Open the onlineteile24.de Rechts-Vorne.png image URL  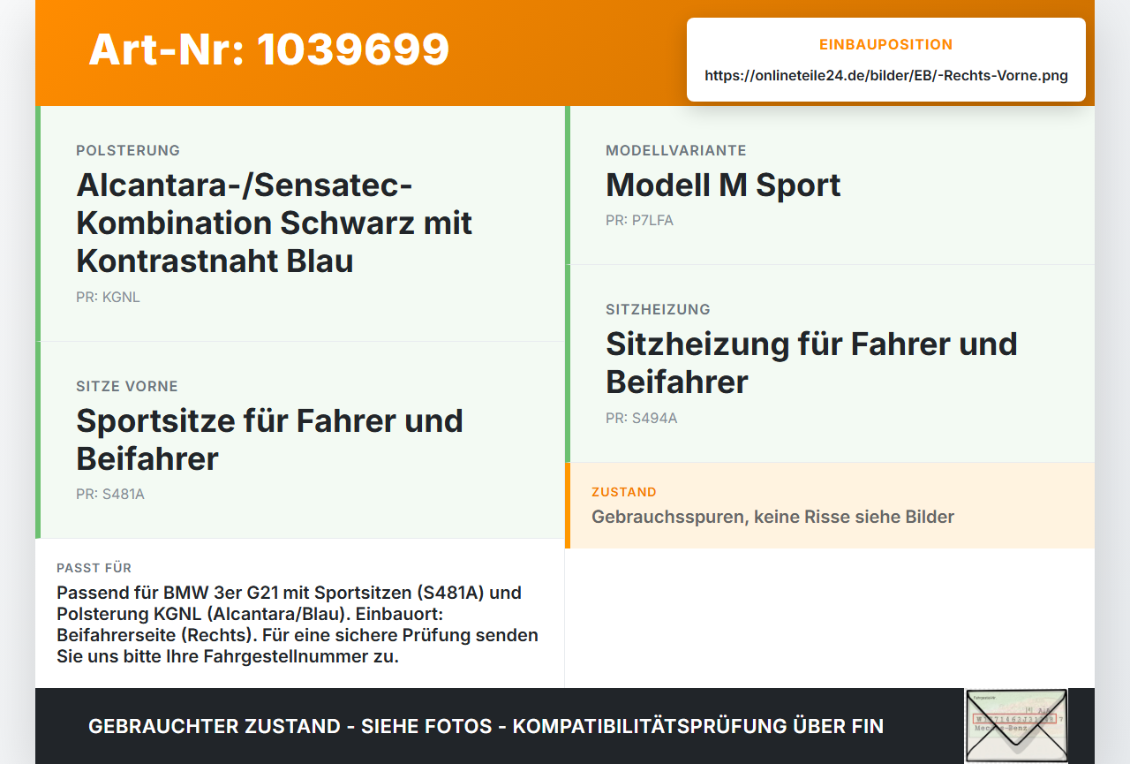coord(886,76)
